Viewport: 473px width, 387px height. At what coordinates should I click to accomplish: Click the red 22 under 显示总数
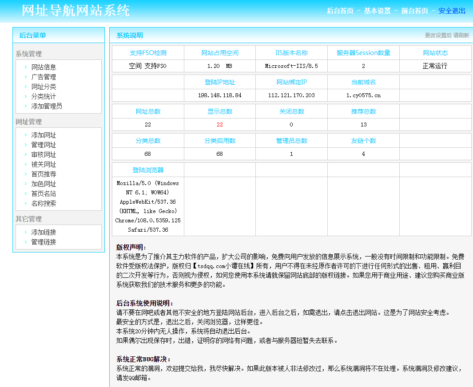219,124
